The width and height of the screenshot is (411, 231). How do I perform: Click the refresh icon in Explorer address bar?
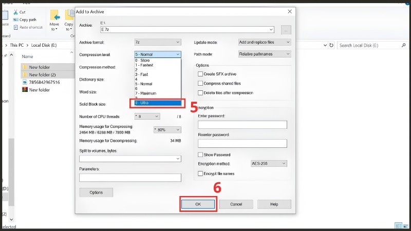click(x=331, y=45)
